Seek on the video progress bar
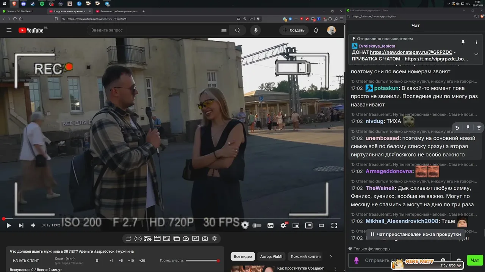The image size is (485, 272). pos(172,219)
